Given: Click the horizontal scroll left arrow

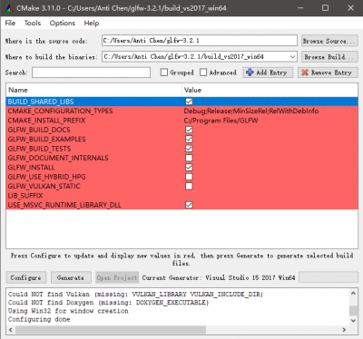Looking at the screenshot, I should tap(11, 330).
